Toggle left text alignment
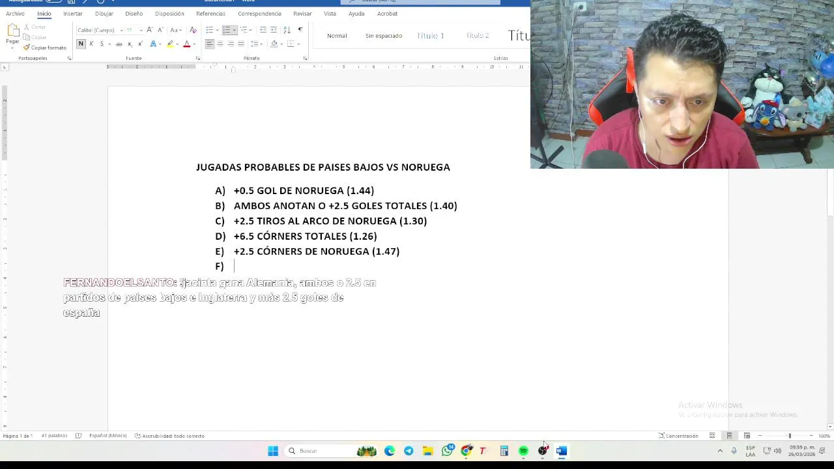The image size is (834, 469). click(x=209, y=44)
